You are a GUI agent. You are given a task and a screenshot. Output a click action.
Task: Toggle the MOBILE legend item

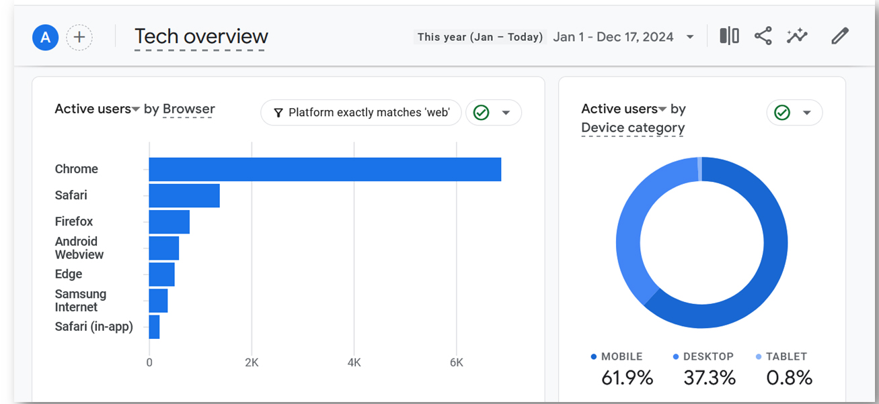tap(617, 357)
